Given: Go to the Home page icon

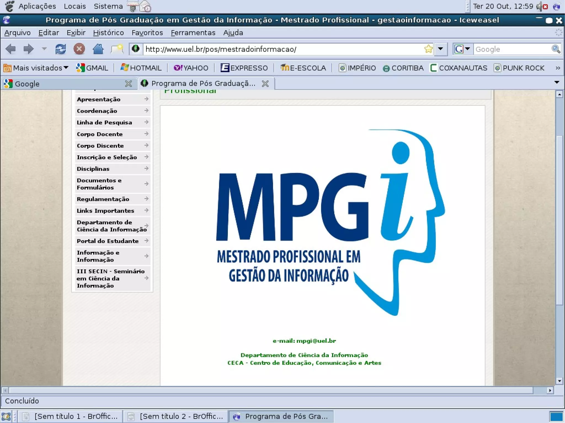Looking at the screenshot, I should point(98,49).
